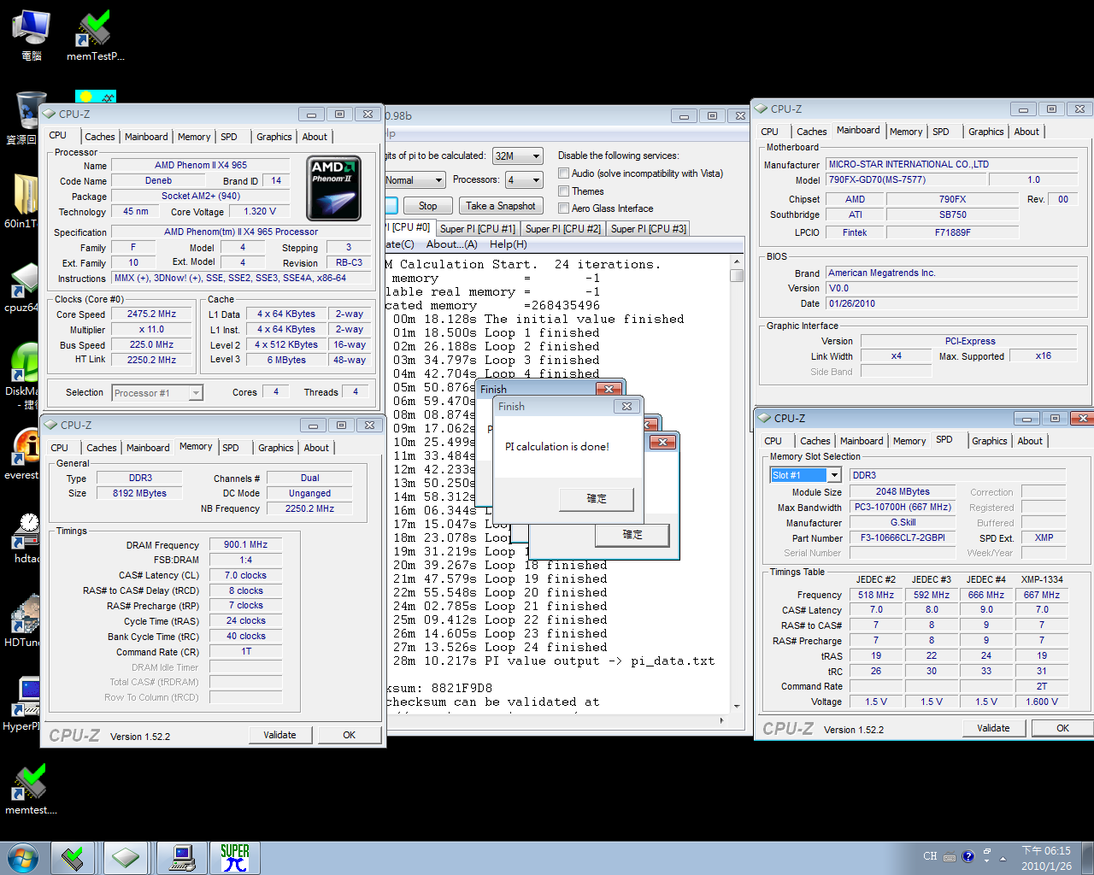Click Validate in Memory CPU-Z window

click(x=279, y=735)
